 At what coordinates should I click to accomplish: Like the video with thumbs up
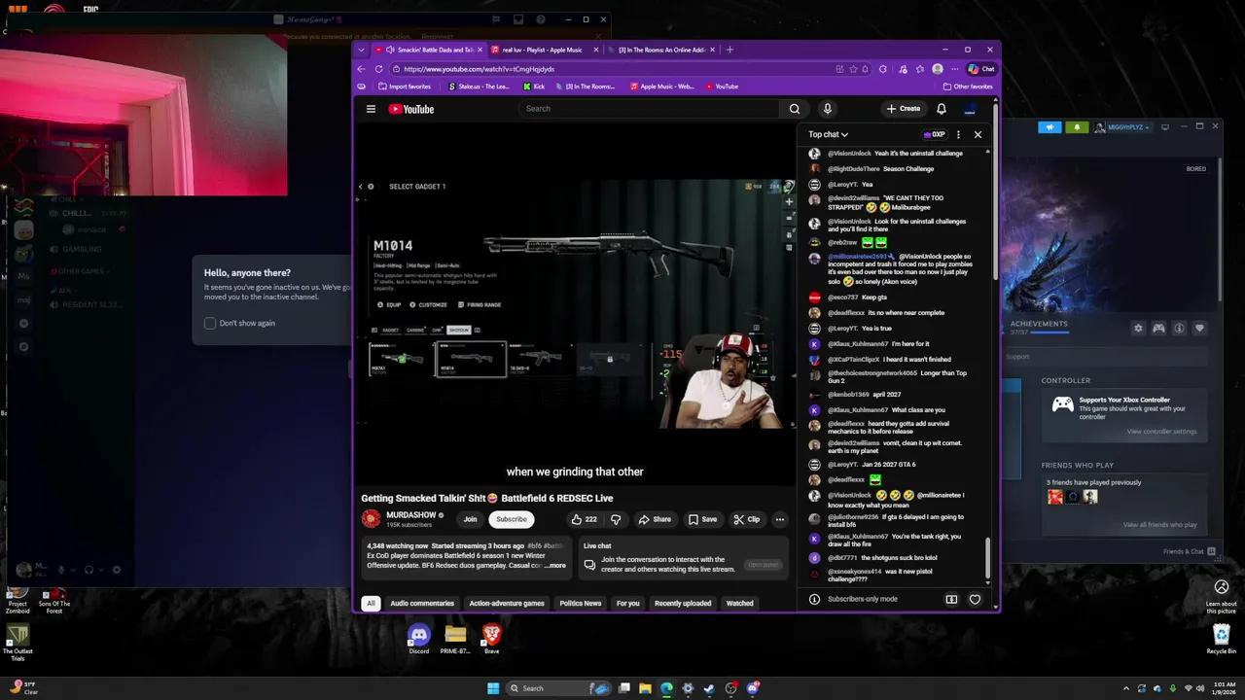pyautogui.click(x=584, y=519)
